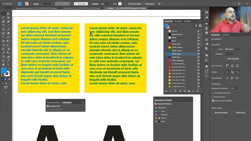Image resolution: width=251 pixels, height=141 pixels.
Task: Switch to the Libraries tab
Action: [x=226, y=35]
